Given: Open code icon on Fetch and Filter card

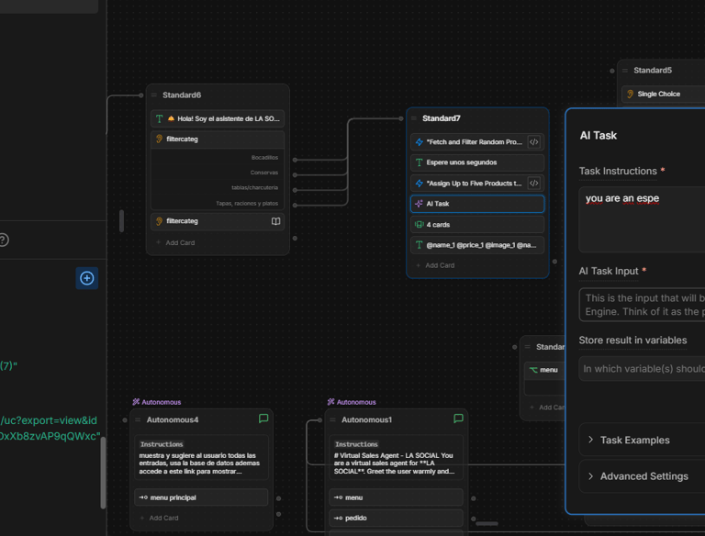Looking at the screenshot, I should 533,142.
